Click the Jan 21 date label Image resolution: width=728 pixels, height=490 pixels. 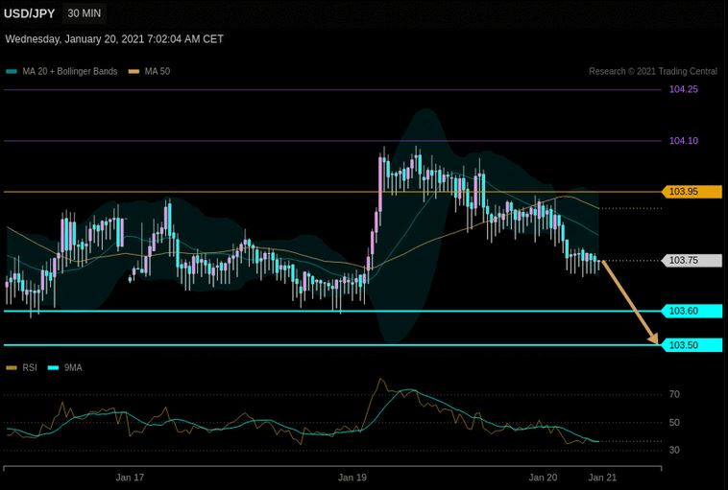click(x=602, y=478)
